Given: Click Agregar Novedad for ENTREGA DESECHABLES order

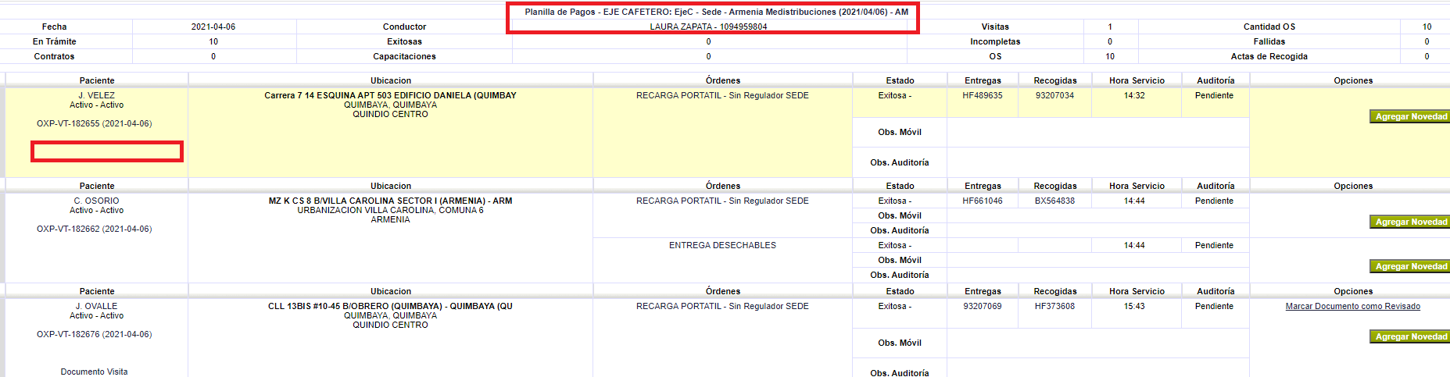Looking at the screenshot, I should pyautogui.click(x=1409, y=266).
